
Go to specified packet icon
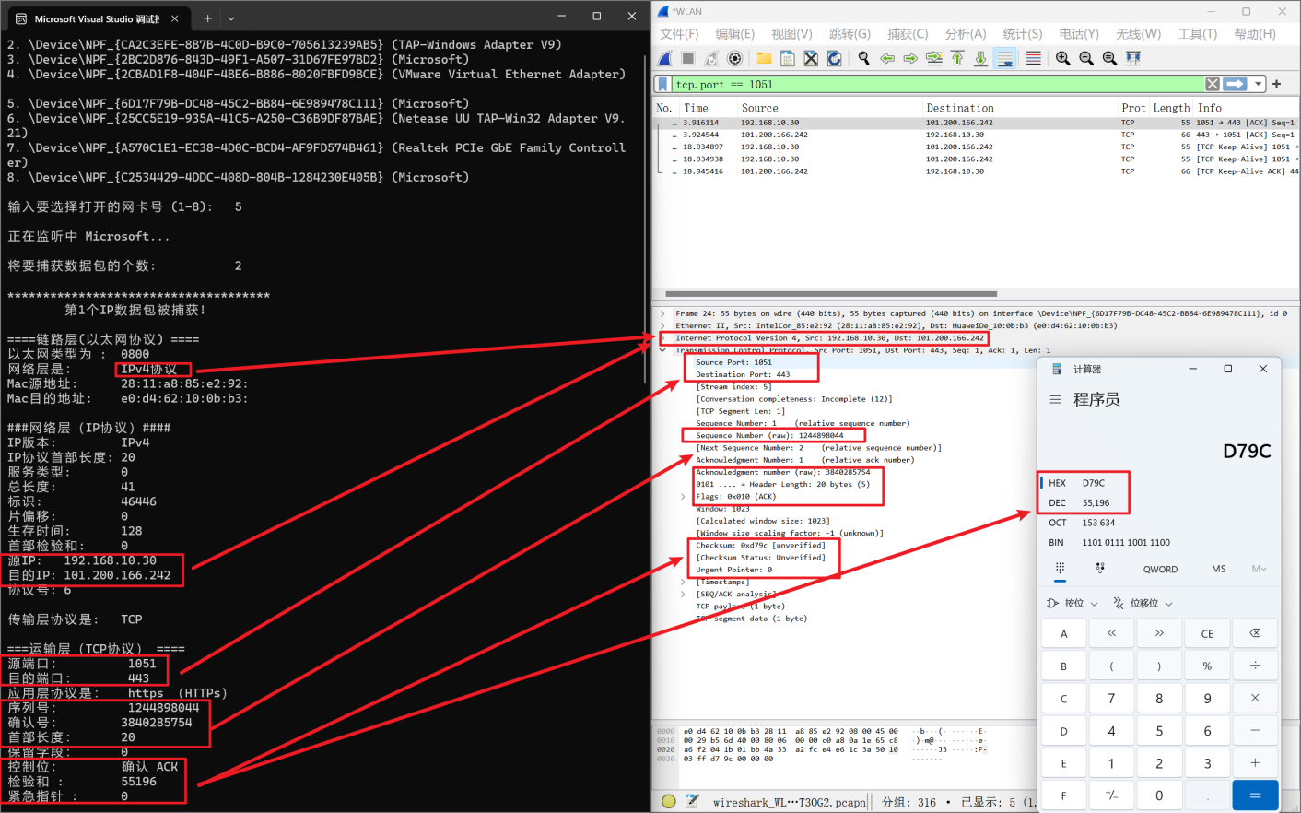tap(934, 58)
